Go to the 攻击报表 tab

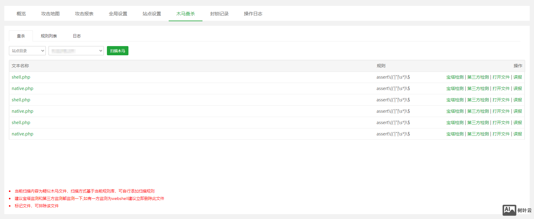coord(84,14)
